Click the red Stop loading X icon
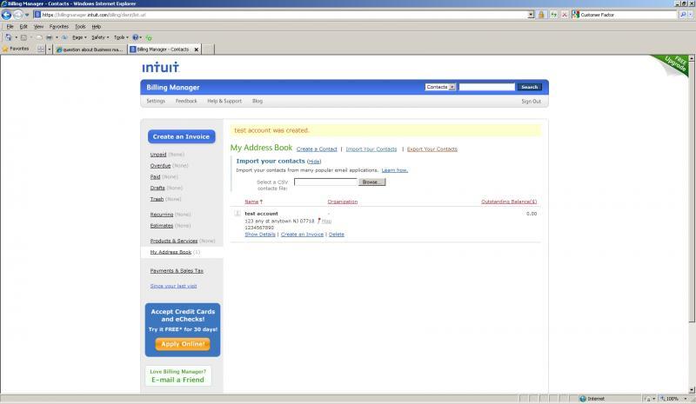 [565, 15]
